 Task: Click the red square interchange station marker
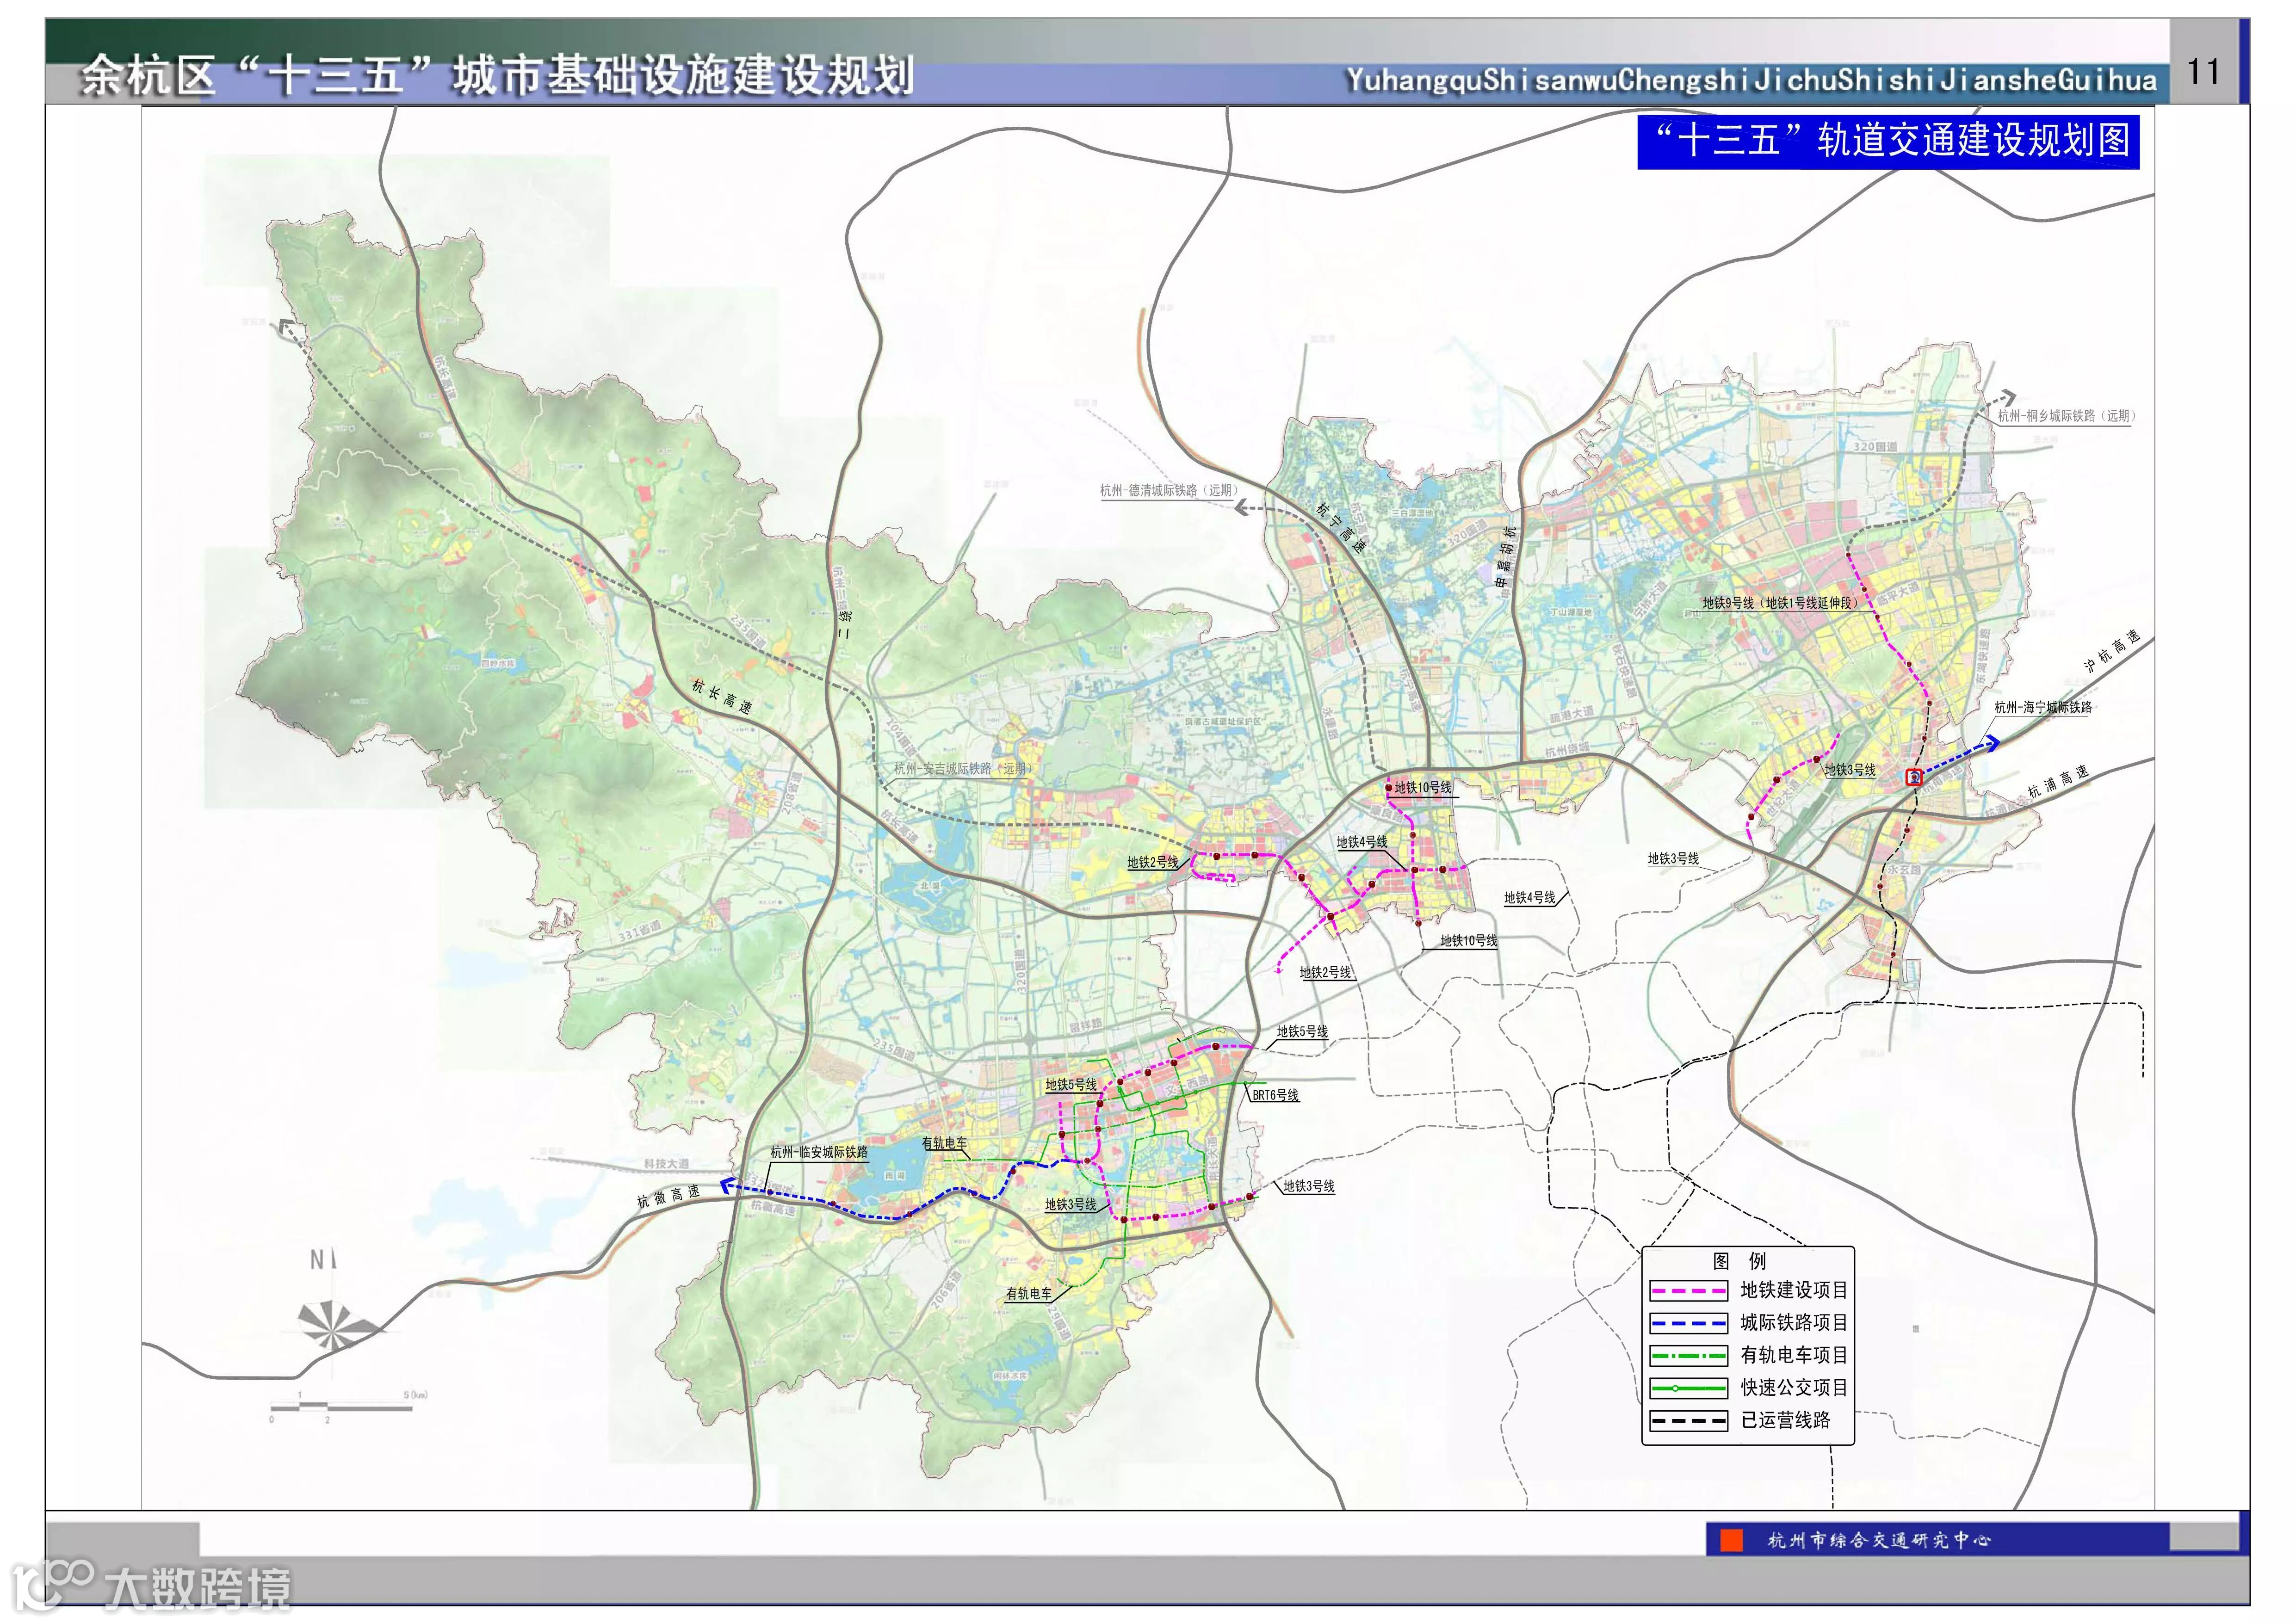(x=1914, y=776)
